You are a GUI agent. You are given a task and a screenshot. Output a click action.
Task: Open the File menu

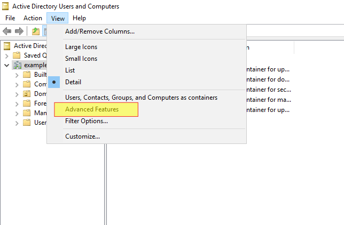tap(10, 18)
